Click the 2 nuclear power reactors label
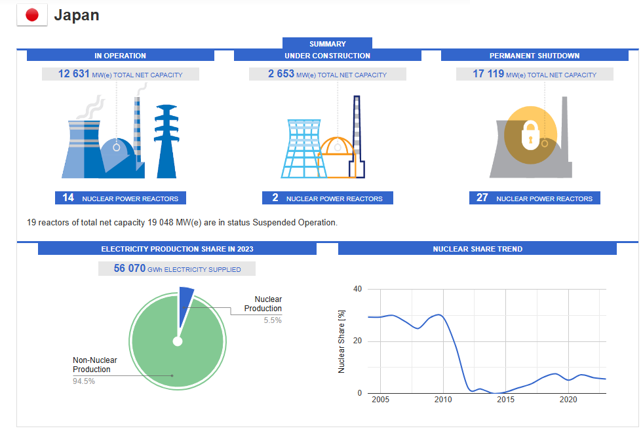This screenshot has height=437, width=643. (327, 198)
